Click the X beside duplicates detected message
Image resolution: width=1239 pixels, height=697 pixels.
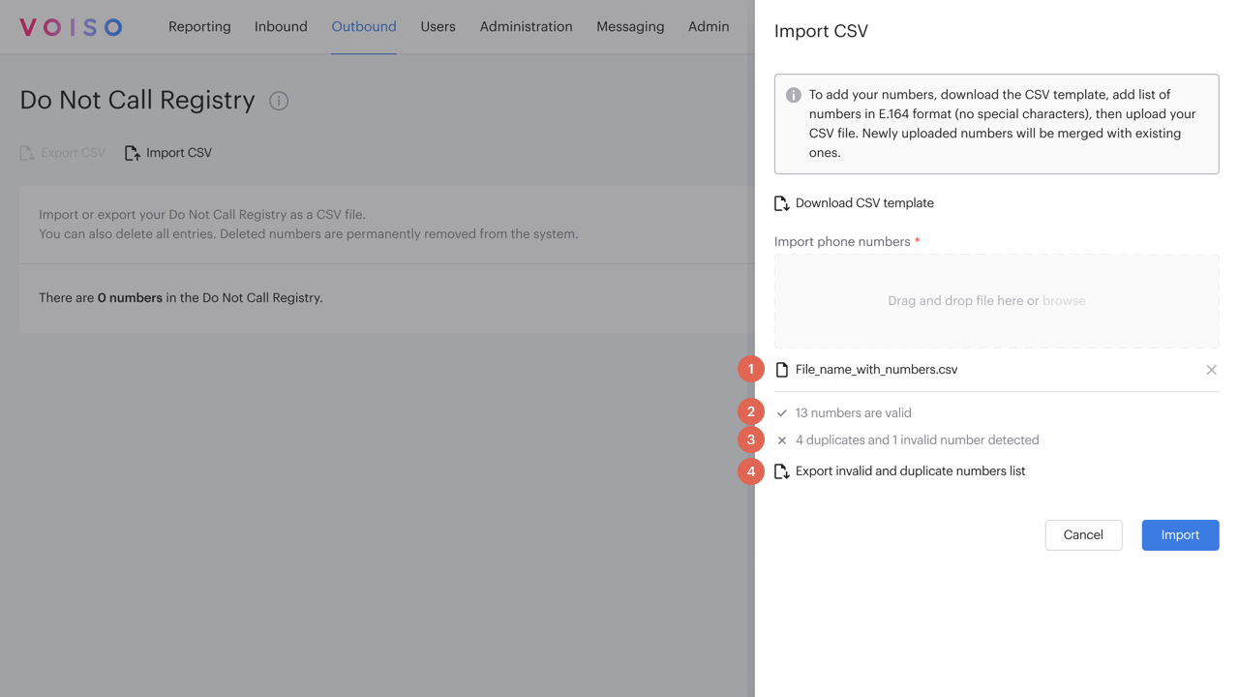click(x=781, y=439)
